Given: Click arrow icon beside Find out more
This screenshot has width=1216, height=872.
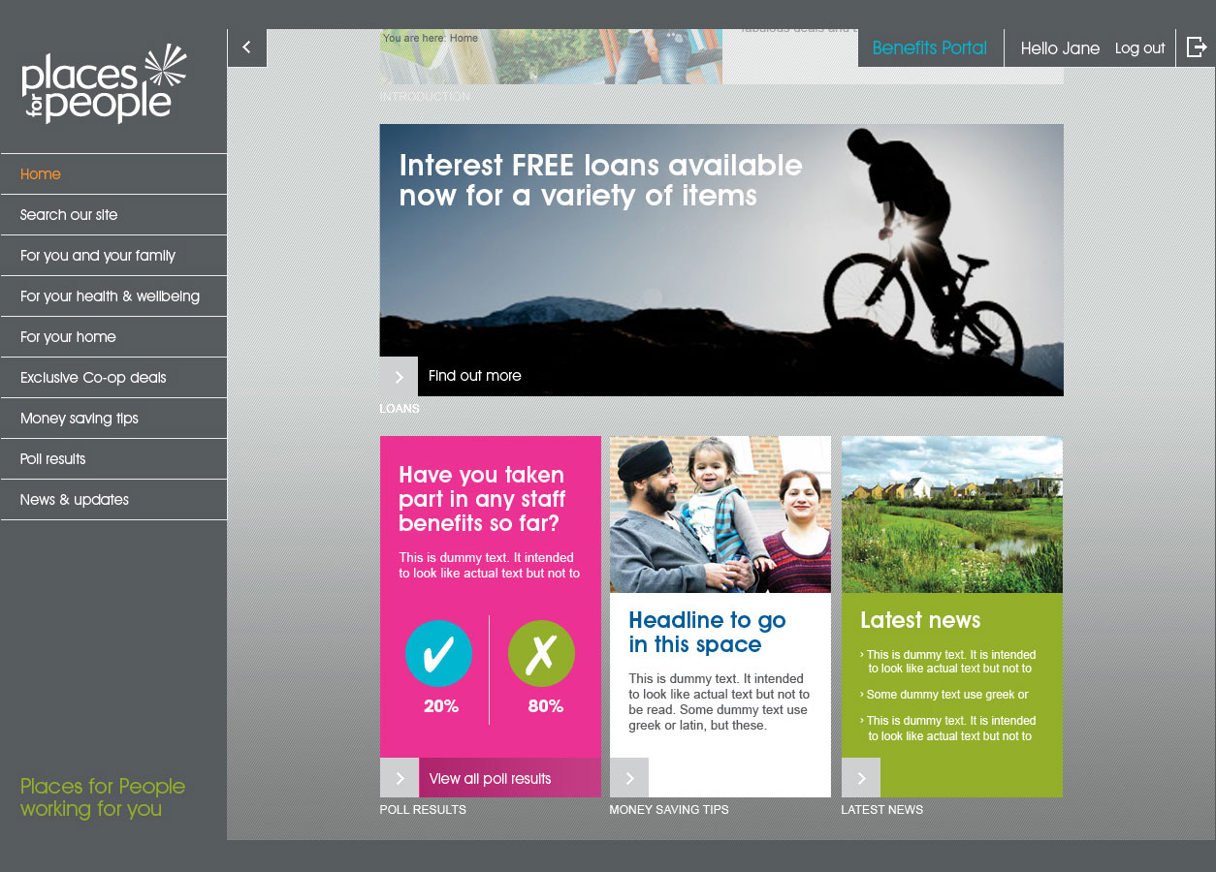Looking at the screenshot, I should (399, 377).
